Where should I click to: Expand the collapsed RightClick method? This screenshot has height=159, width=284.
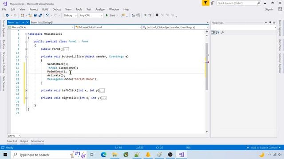tap(26, 98)
